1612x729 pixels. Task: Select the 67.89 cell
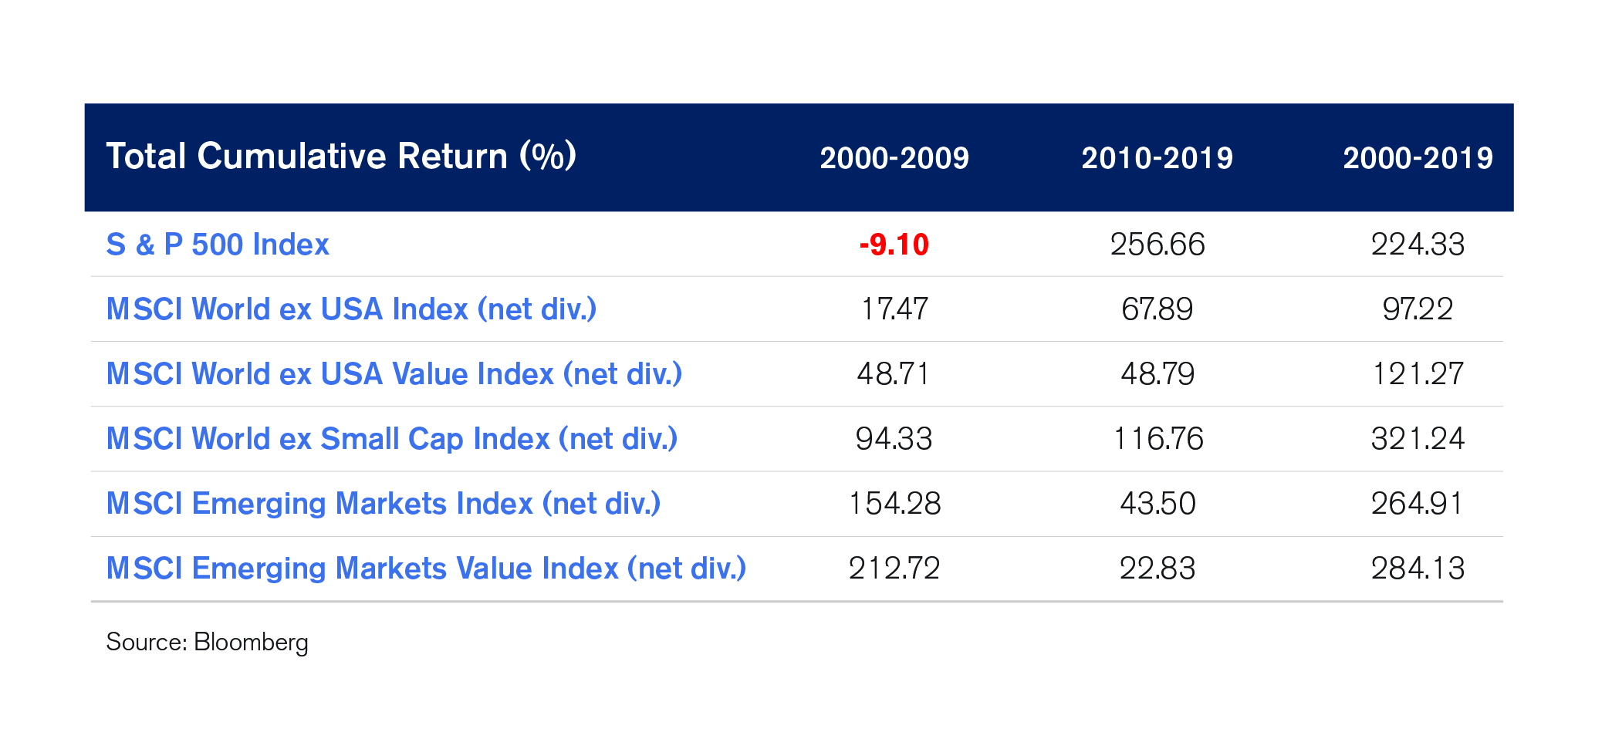click(x=1157, y=309)
